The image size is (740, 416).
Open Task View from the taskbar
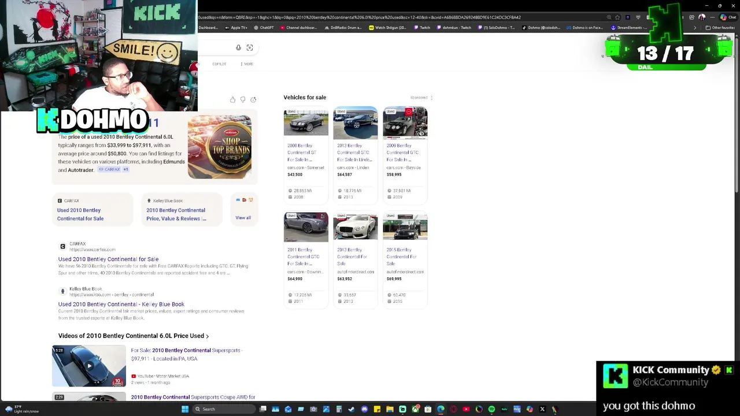click(x=263, y=409)
